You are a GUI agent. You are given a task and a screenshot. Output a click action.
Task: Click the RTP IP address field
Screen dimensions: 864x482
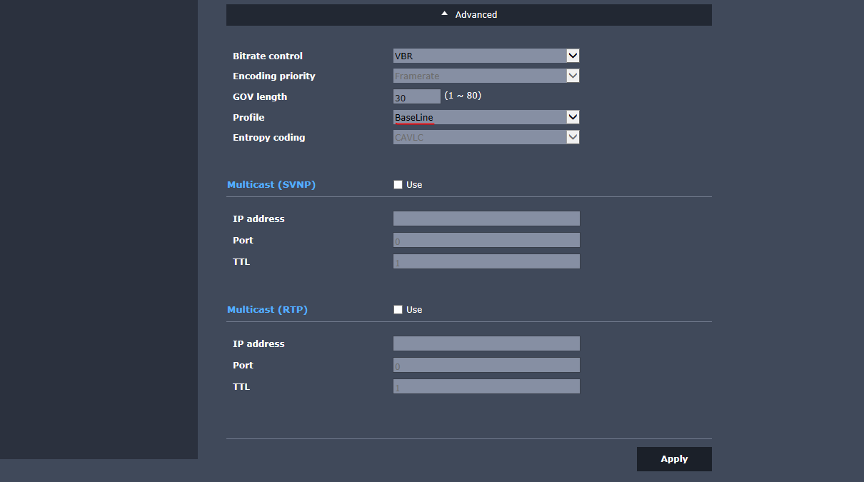tap(486, 343)
